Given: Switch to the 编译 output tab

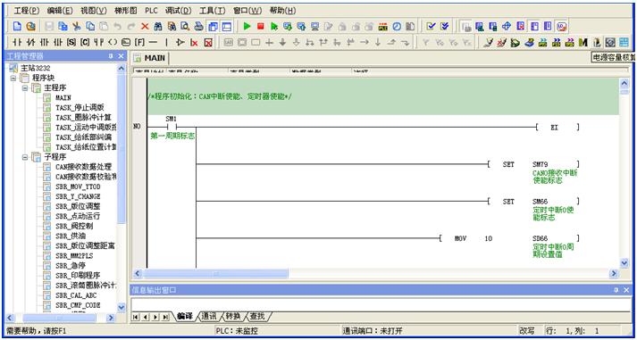Looking at the screenshot, I should [185, 316].
